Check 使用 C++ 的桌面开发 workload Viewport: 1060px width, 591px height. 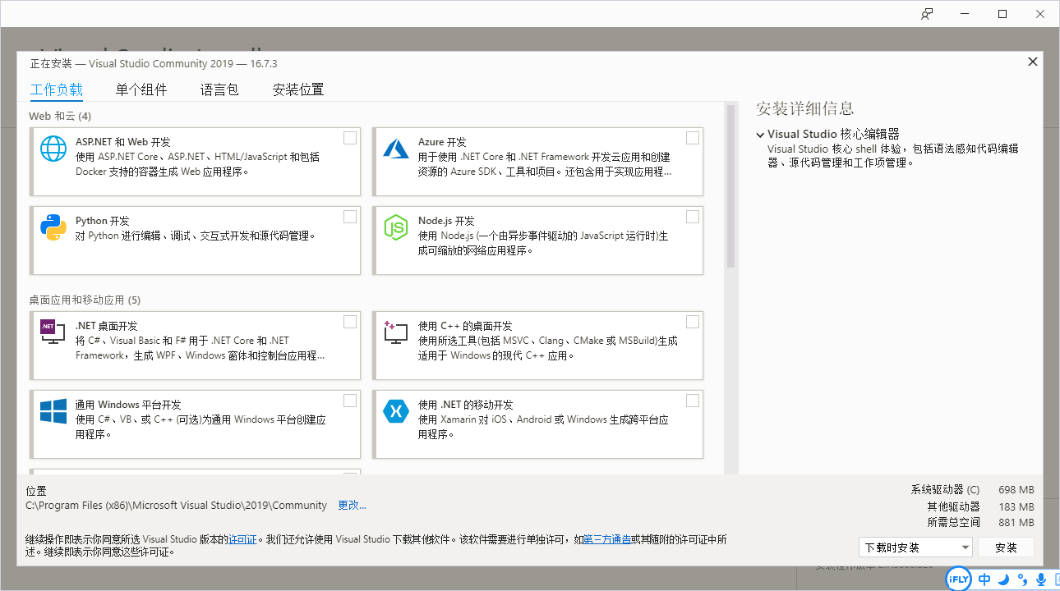click(693, 322)
